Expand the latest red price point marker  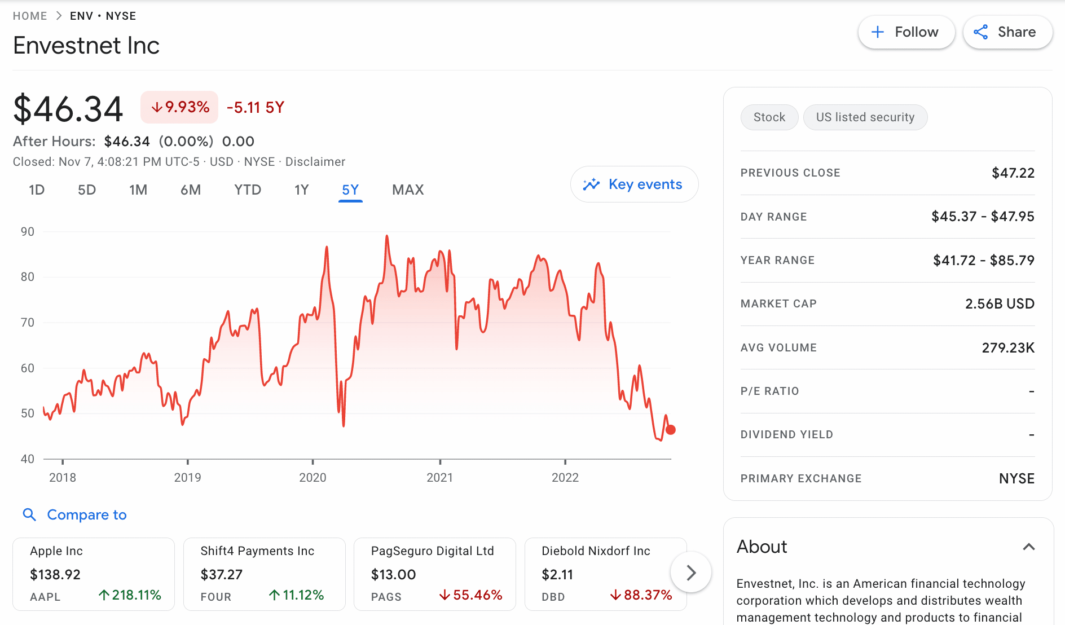pos(671,430)
